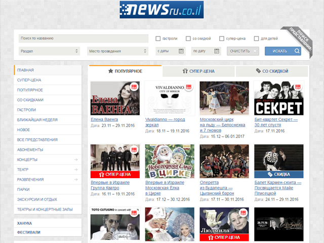Click the Air Supply dark poster thumbnail
Screen dimensions: 324x243
click(279, 224)
